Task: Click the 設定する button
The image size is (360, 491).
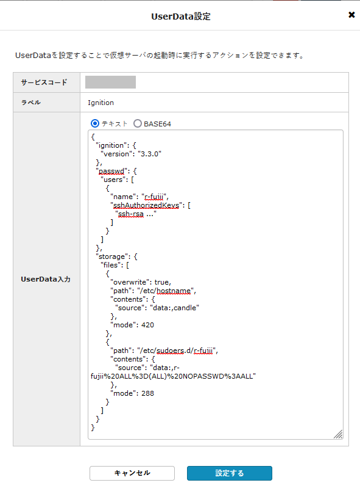Action: point(230,473)
